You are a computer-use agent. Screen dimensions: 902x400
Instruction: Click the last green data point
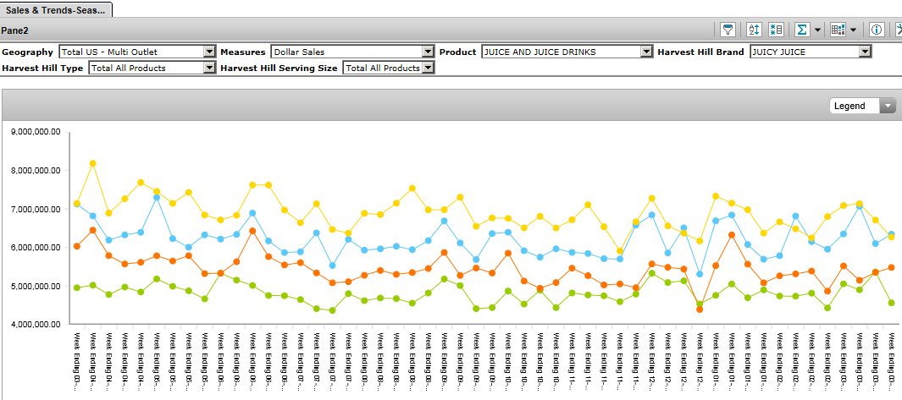(891, 302)
